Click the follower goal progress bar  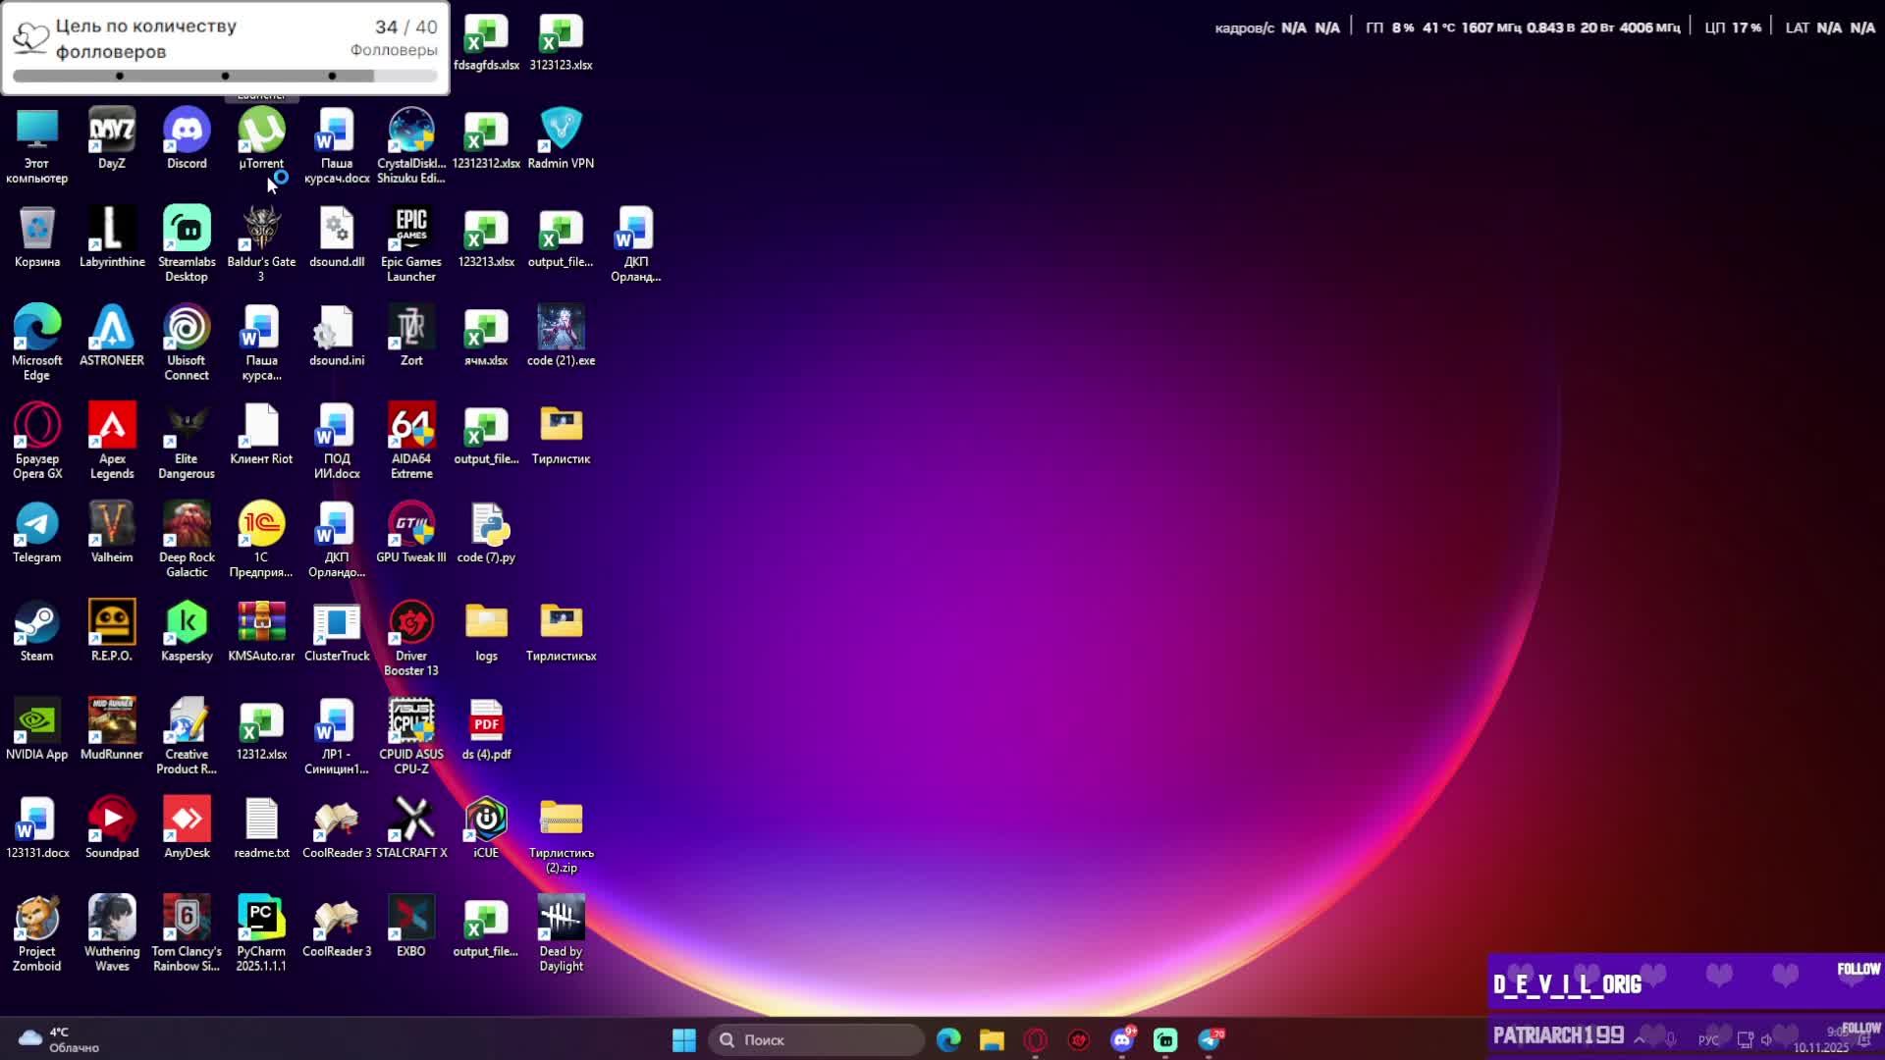coord(225,76)
